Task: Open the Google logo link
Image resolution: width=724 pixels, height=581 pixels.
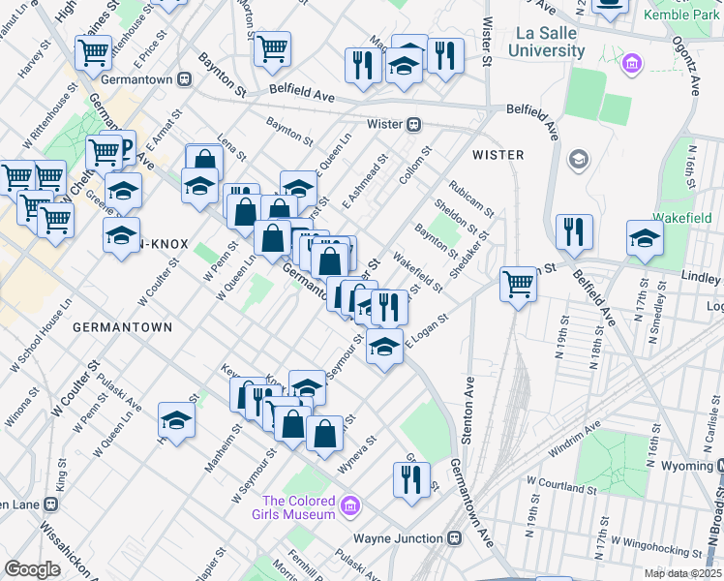Action: pos(32,569)
